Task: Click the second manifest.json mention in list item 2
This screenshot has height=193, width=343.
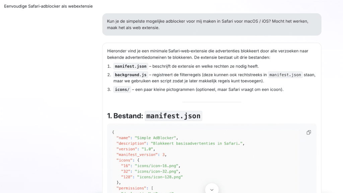Action: 285,75
